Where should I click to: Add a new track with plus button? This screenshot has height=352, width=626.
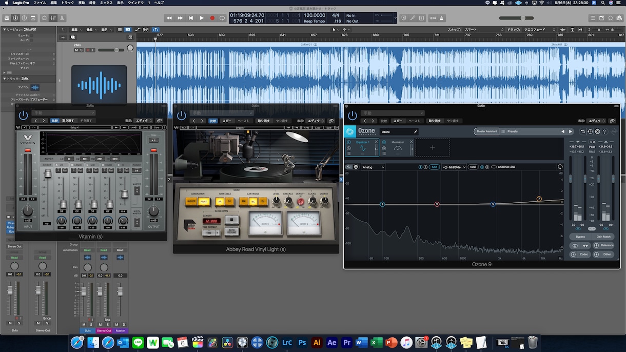[63, 37]
